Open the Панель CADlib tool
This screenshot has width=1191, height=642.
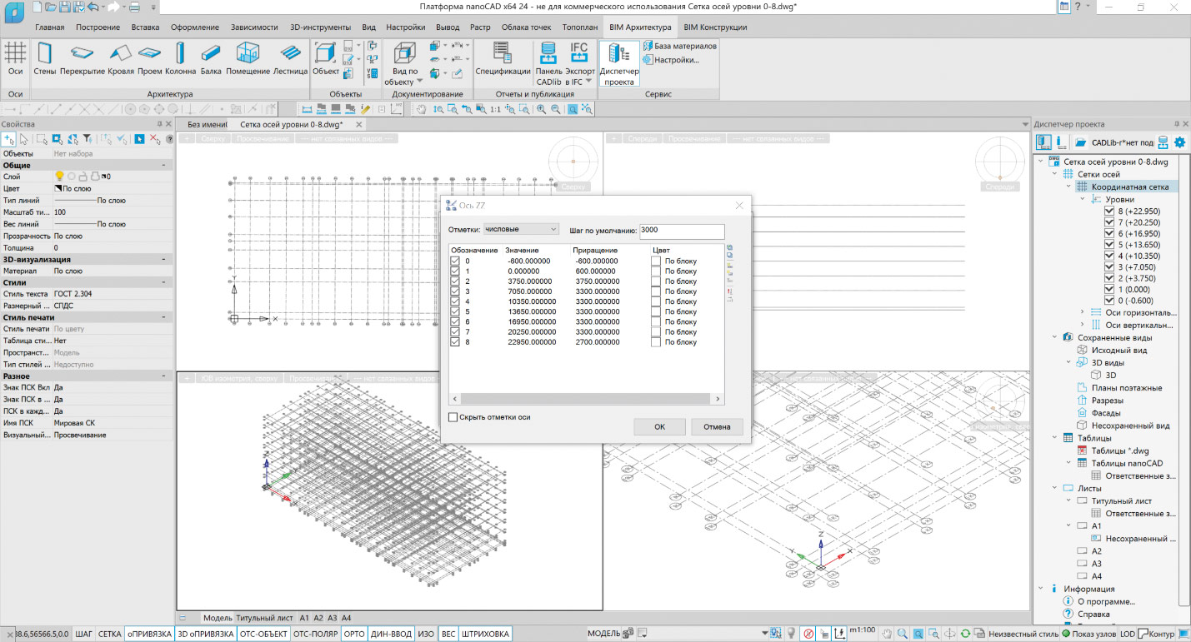(548, 63)
